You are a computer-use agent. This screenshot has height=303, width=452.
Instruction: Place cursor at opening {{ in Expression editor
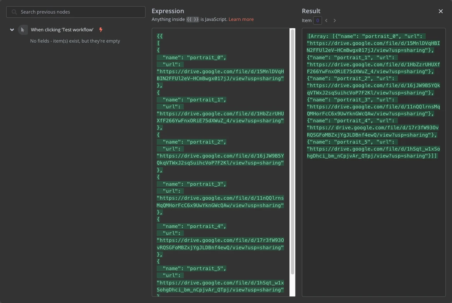[160, 36]
